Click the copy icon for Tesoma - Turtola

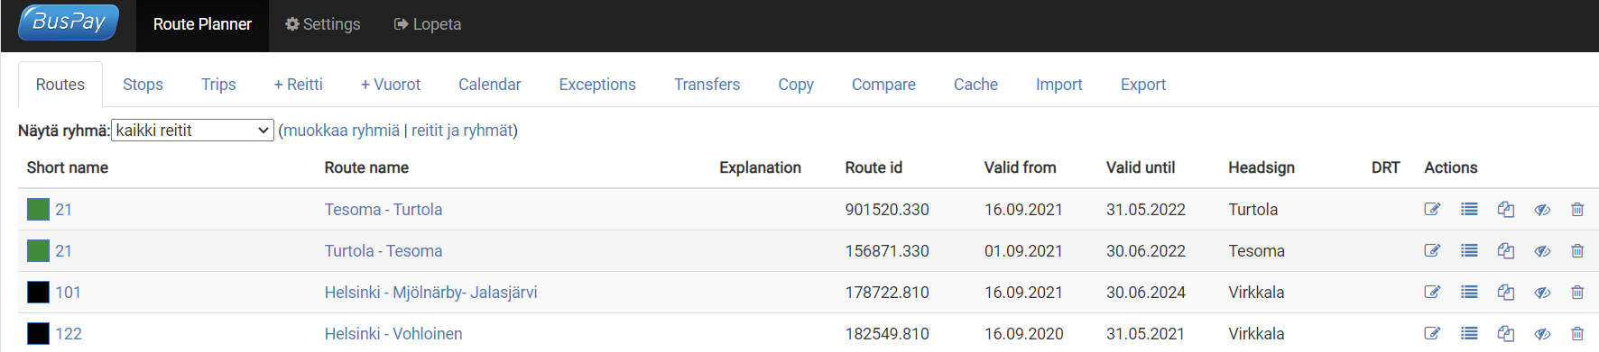[1506, 210]
